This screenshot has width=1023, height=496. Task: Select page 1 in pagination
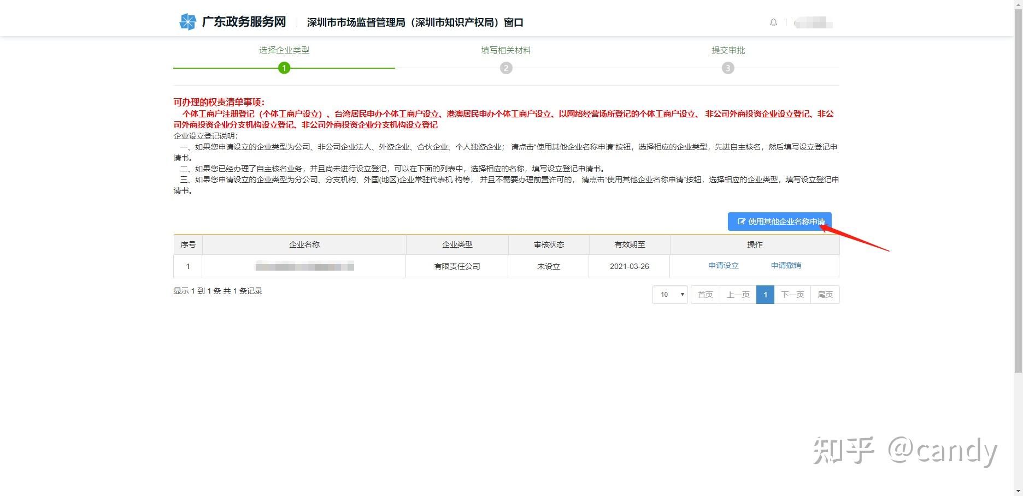[765, 295]
